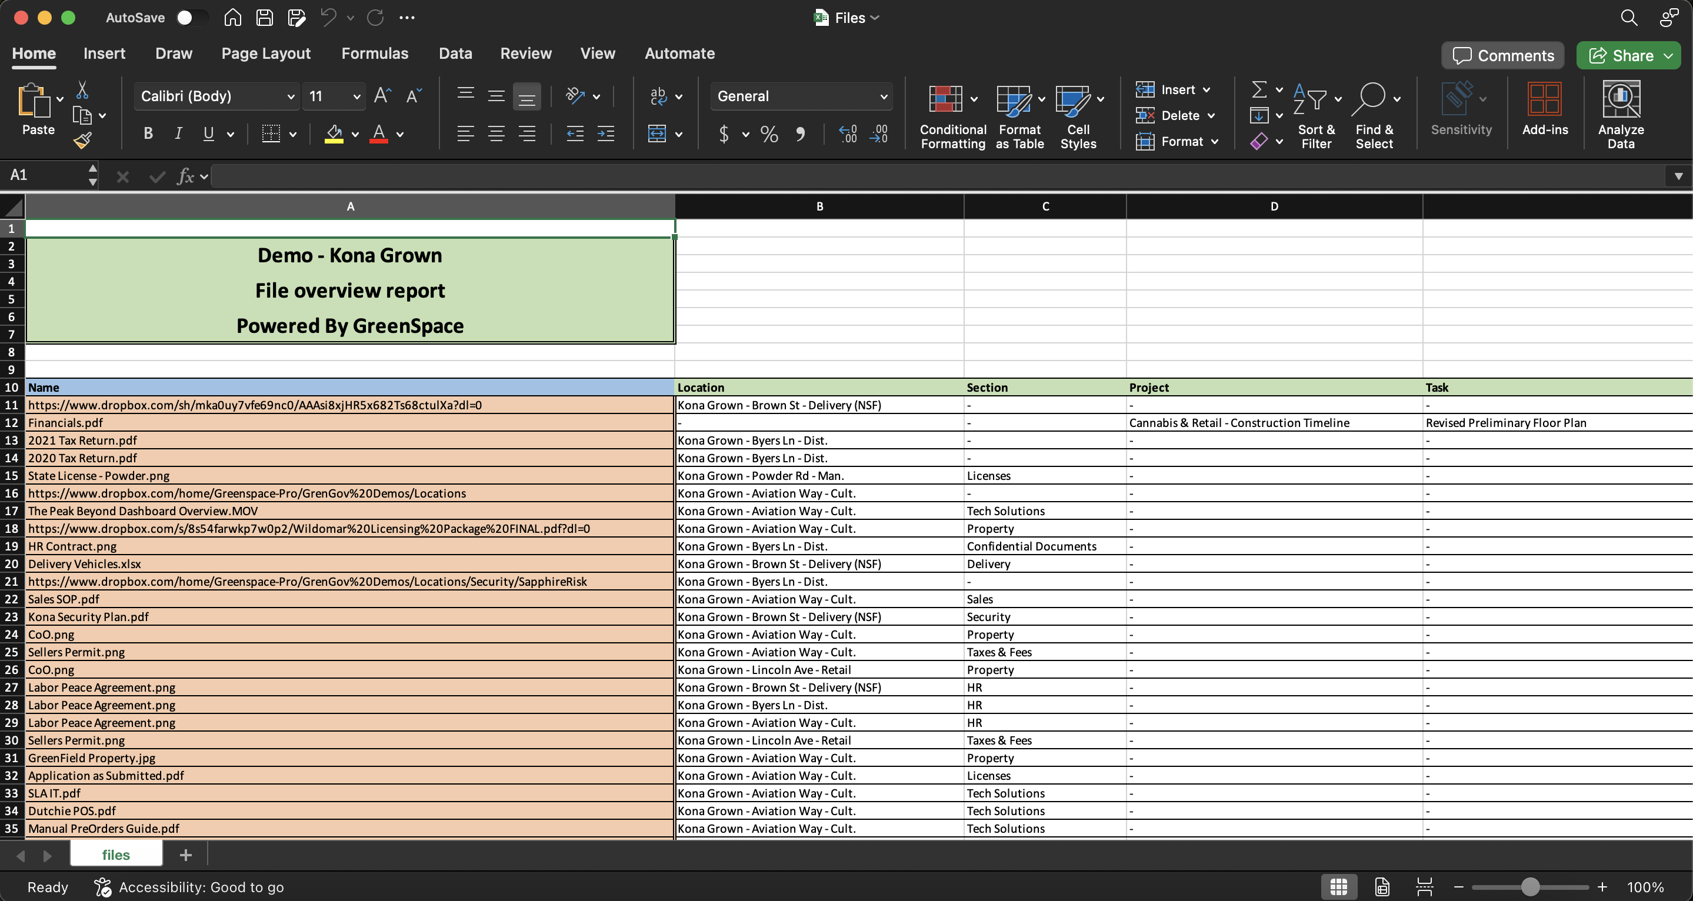Click the Home icon in title bar

point(233,18)
